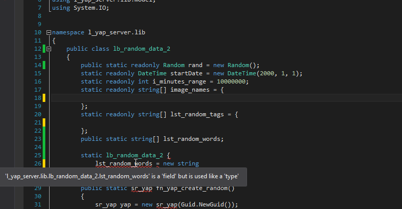Click underlined 'lst_random_words' on line 26
Image resolution: width=402 pixels, height=209 pixels.
click(124, 163)
